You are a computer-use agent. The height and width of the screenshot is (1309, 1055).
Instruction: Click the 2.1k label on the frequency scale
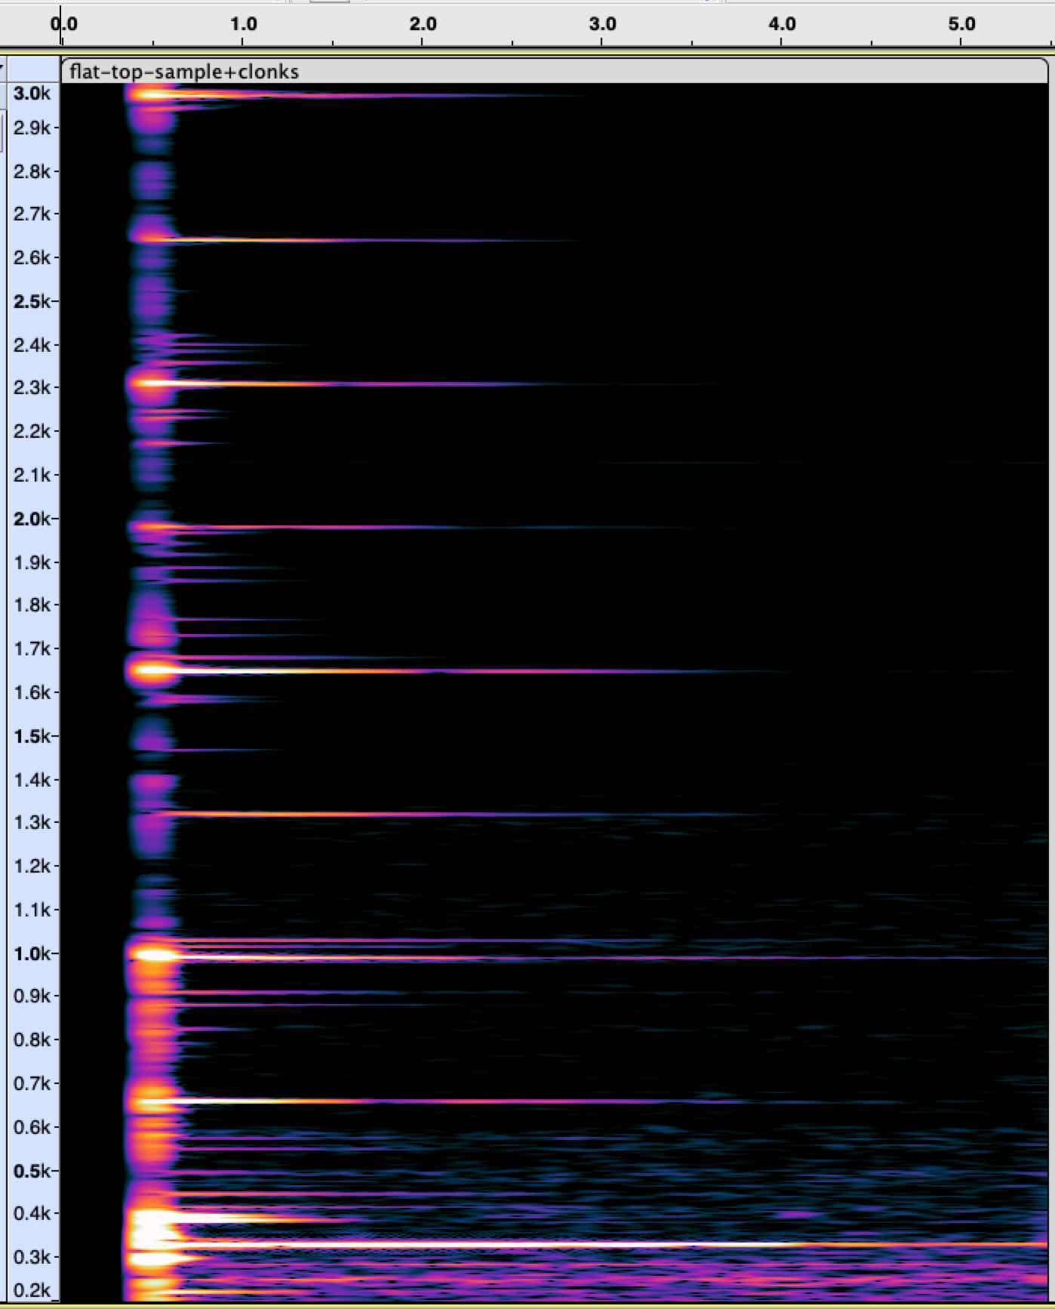(x=32, y=475)
